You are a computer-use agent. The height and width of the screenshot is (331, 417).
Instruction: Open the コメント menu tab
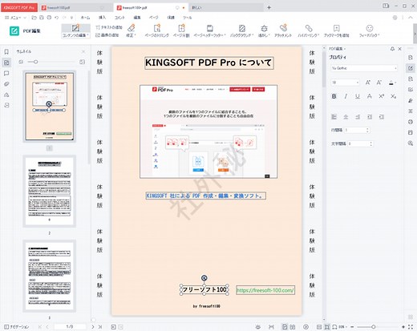pos(119,18)
